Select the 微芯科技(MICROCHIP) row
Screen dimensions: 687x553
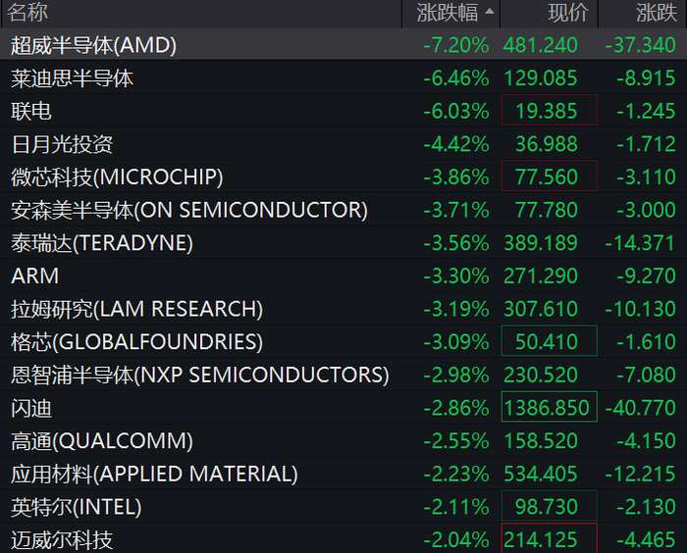pyautogui.click(x=343, y=176)
